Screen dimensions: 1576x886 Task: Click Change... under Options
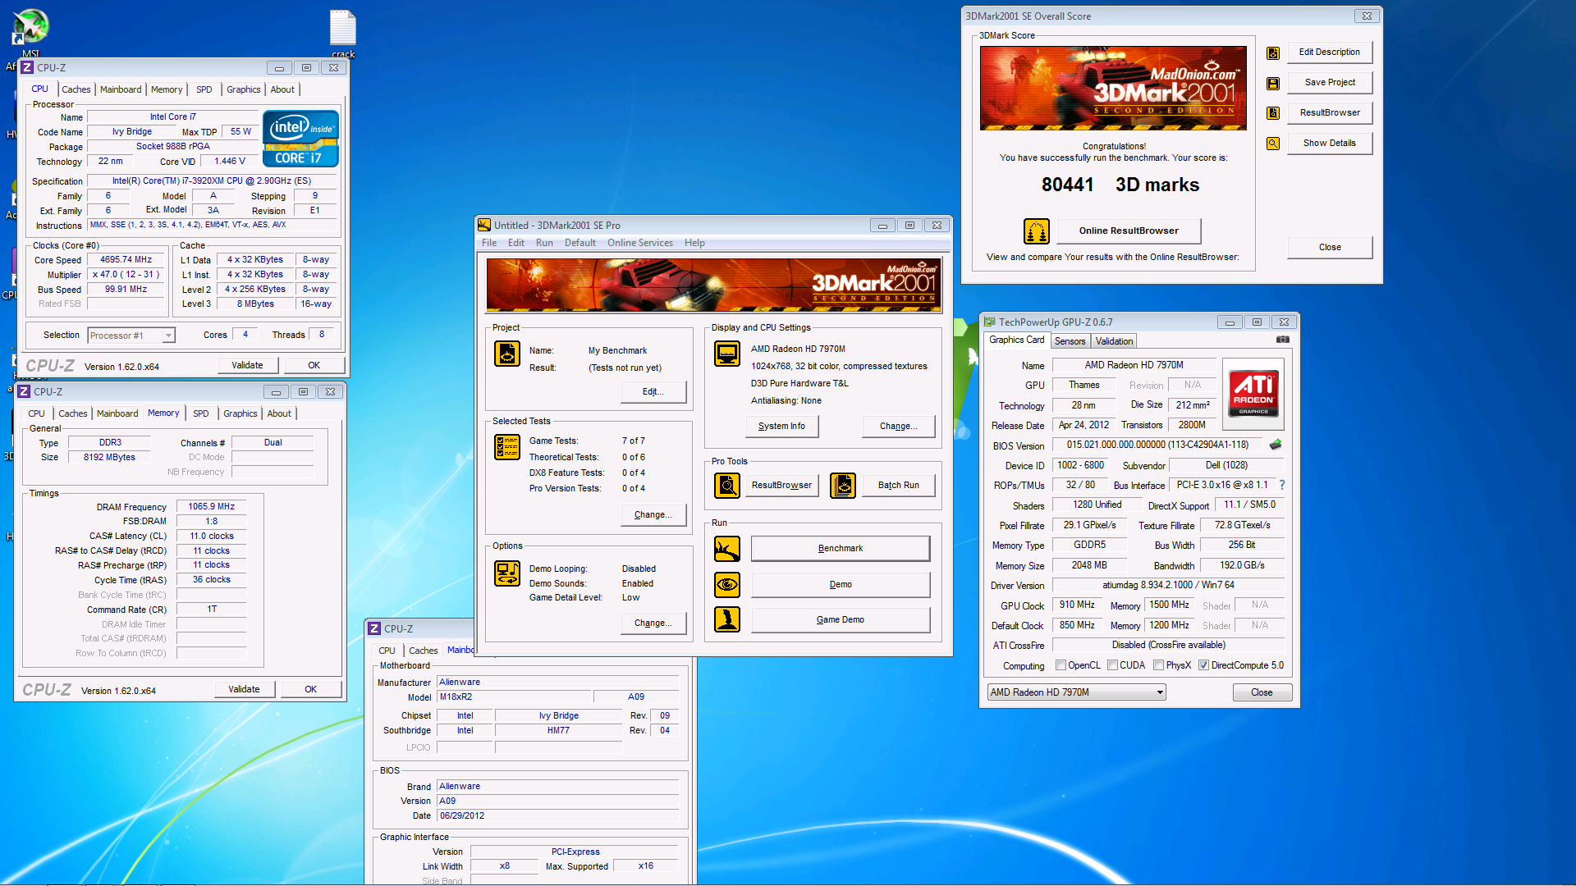click(653, 623)
